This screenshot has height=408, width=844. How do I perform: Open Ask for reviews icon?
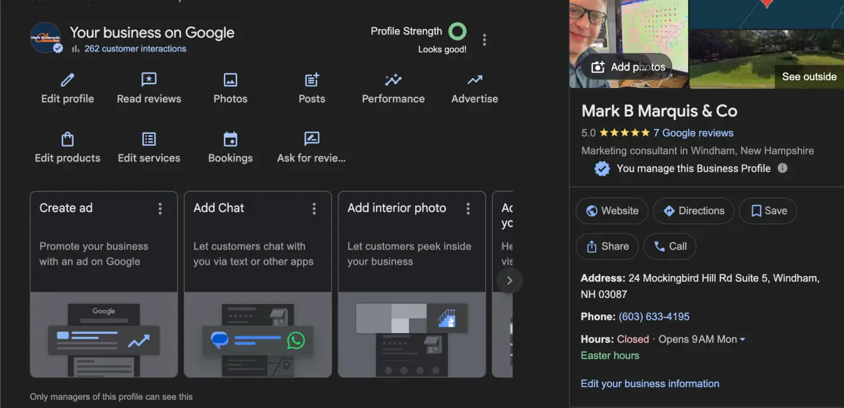tap(312, 139)
